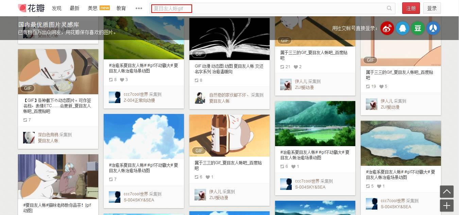Click the GIF badge on noodles cat image

[x=28, y=88]
